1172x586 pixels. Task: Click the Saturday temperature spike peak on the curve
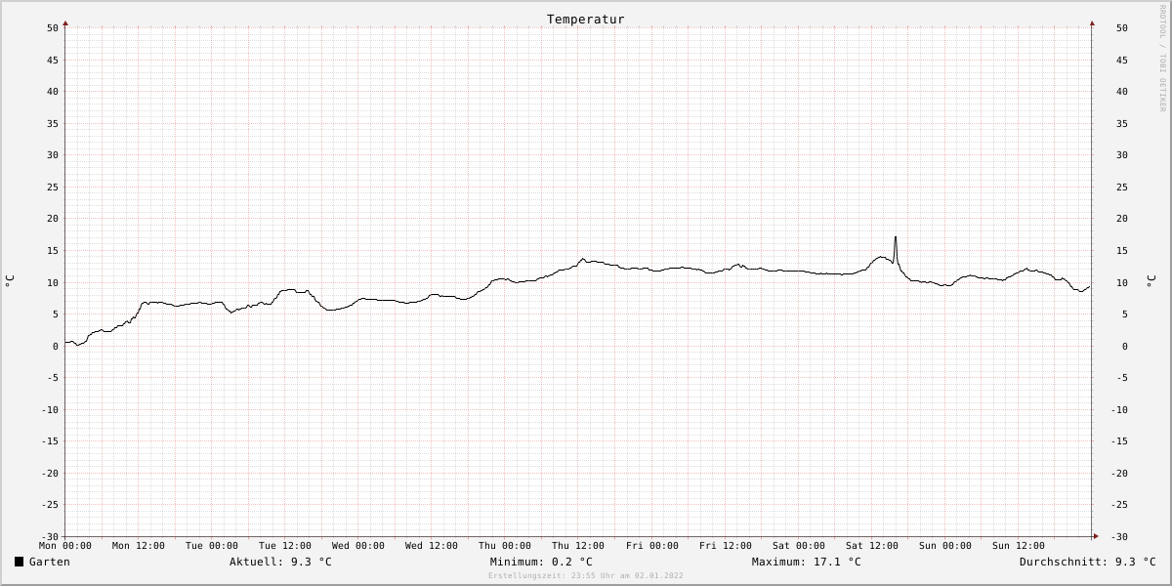pyautogui.click(x=896, y=237)
